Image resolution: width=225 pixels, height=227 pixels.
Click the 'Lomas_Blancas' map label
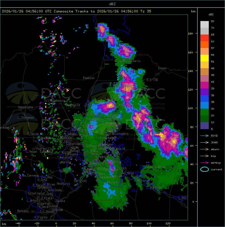pos(155,167)
